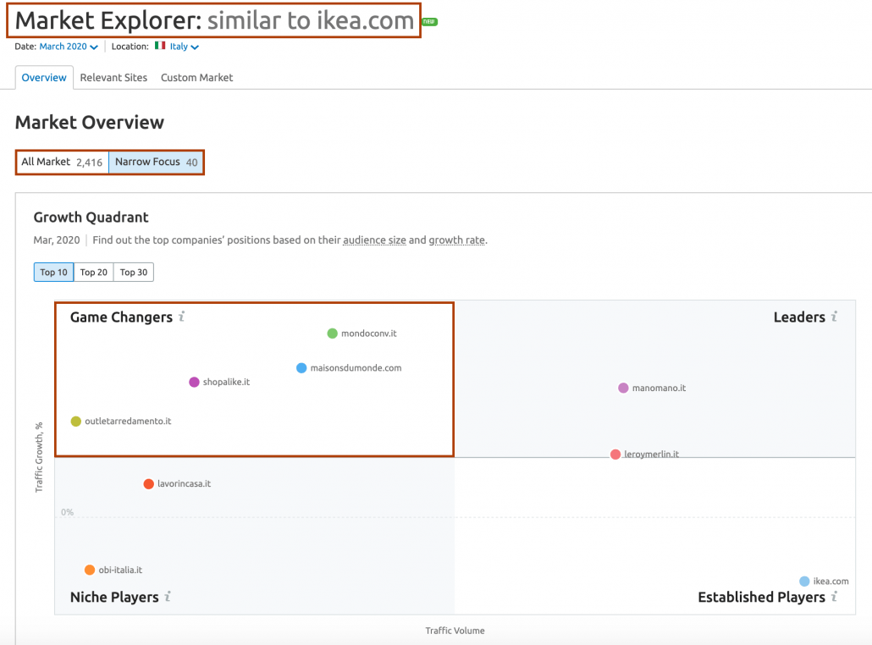The image size is (872, 645).
Task: Click the Growth Quadrant heading
Action: (x=91, y=218)
